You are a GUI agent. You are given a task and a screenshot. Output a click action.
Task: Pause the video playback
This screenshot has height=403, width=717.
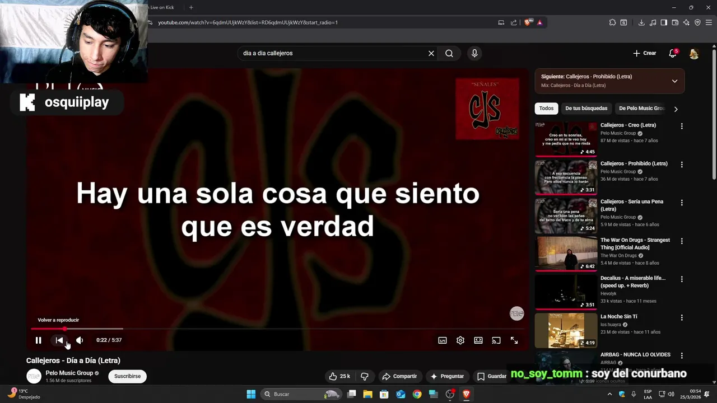[38, 340]
